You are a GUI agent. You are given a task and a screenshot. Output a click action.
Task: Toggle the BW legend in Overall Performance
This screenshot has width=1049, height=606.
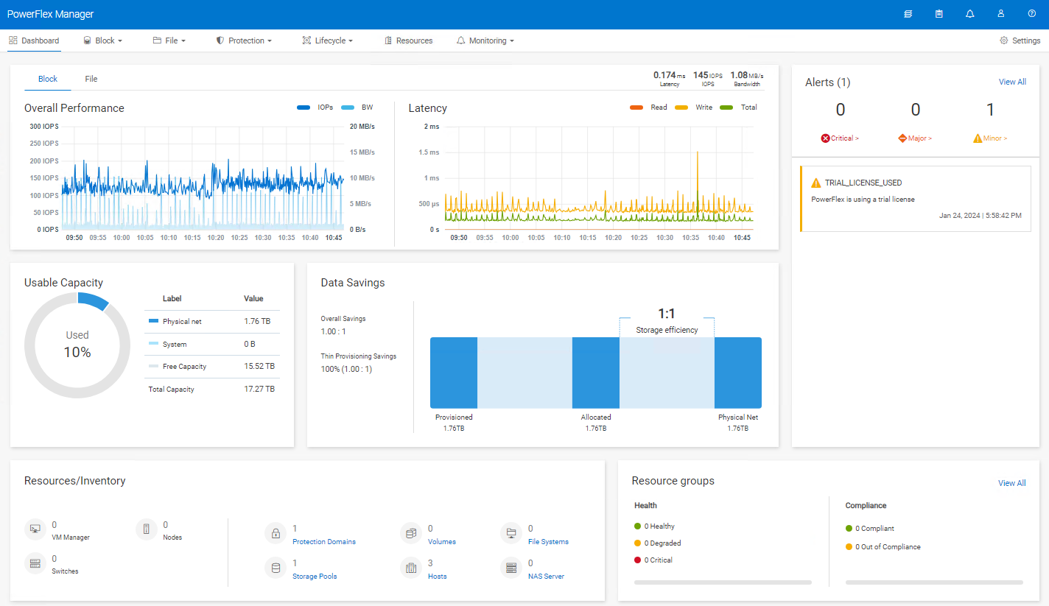pos(362,107)
